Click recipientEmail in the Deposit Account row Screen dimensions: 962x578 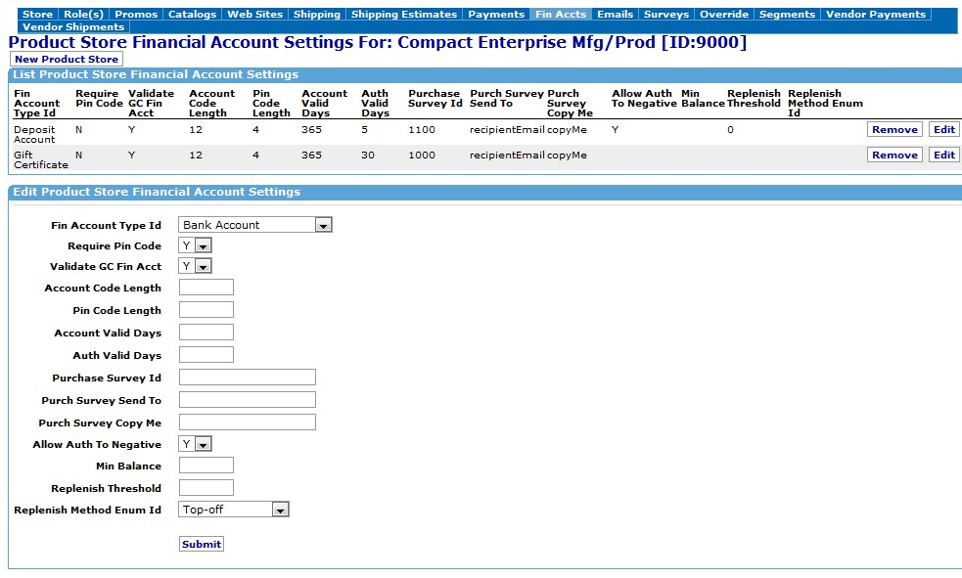click(507, 129)
